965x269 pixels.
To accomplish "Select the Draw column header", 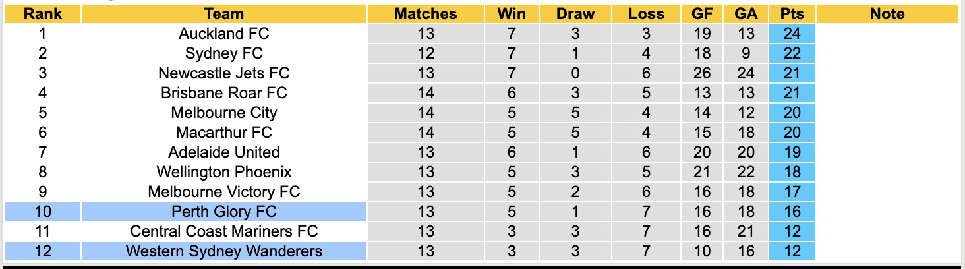I will tap(575, 14).
